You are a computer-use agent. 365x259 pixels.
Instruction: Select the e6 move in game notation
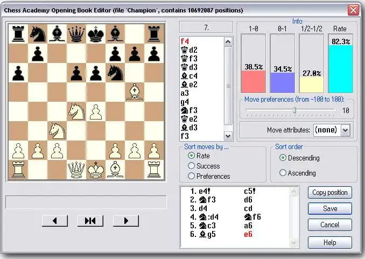[x=249, y=235]
